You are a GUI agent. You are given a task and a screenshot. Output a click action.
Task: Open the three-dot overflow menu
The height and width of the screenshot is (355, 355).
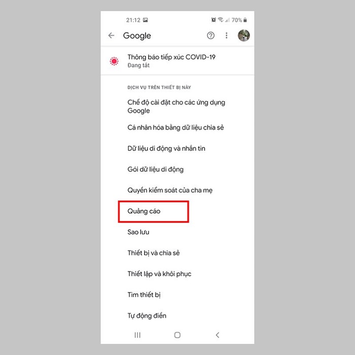(226, 35)
